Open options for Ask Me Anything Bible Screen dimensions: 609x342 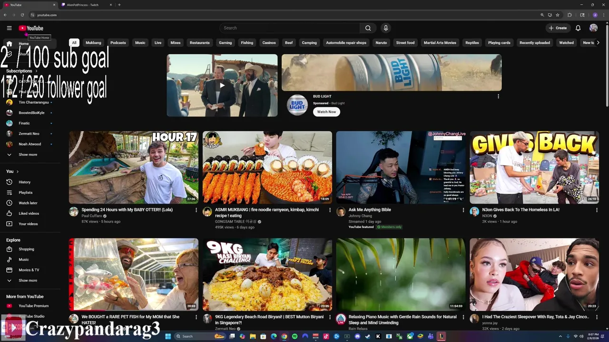pos(463,210)
